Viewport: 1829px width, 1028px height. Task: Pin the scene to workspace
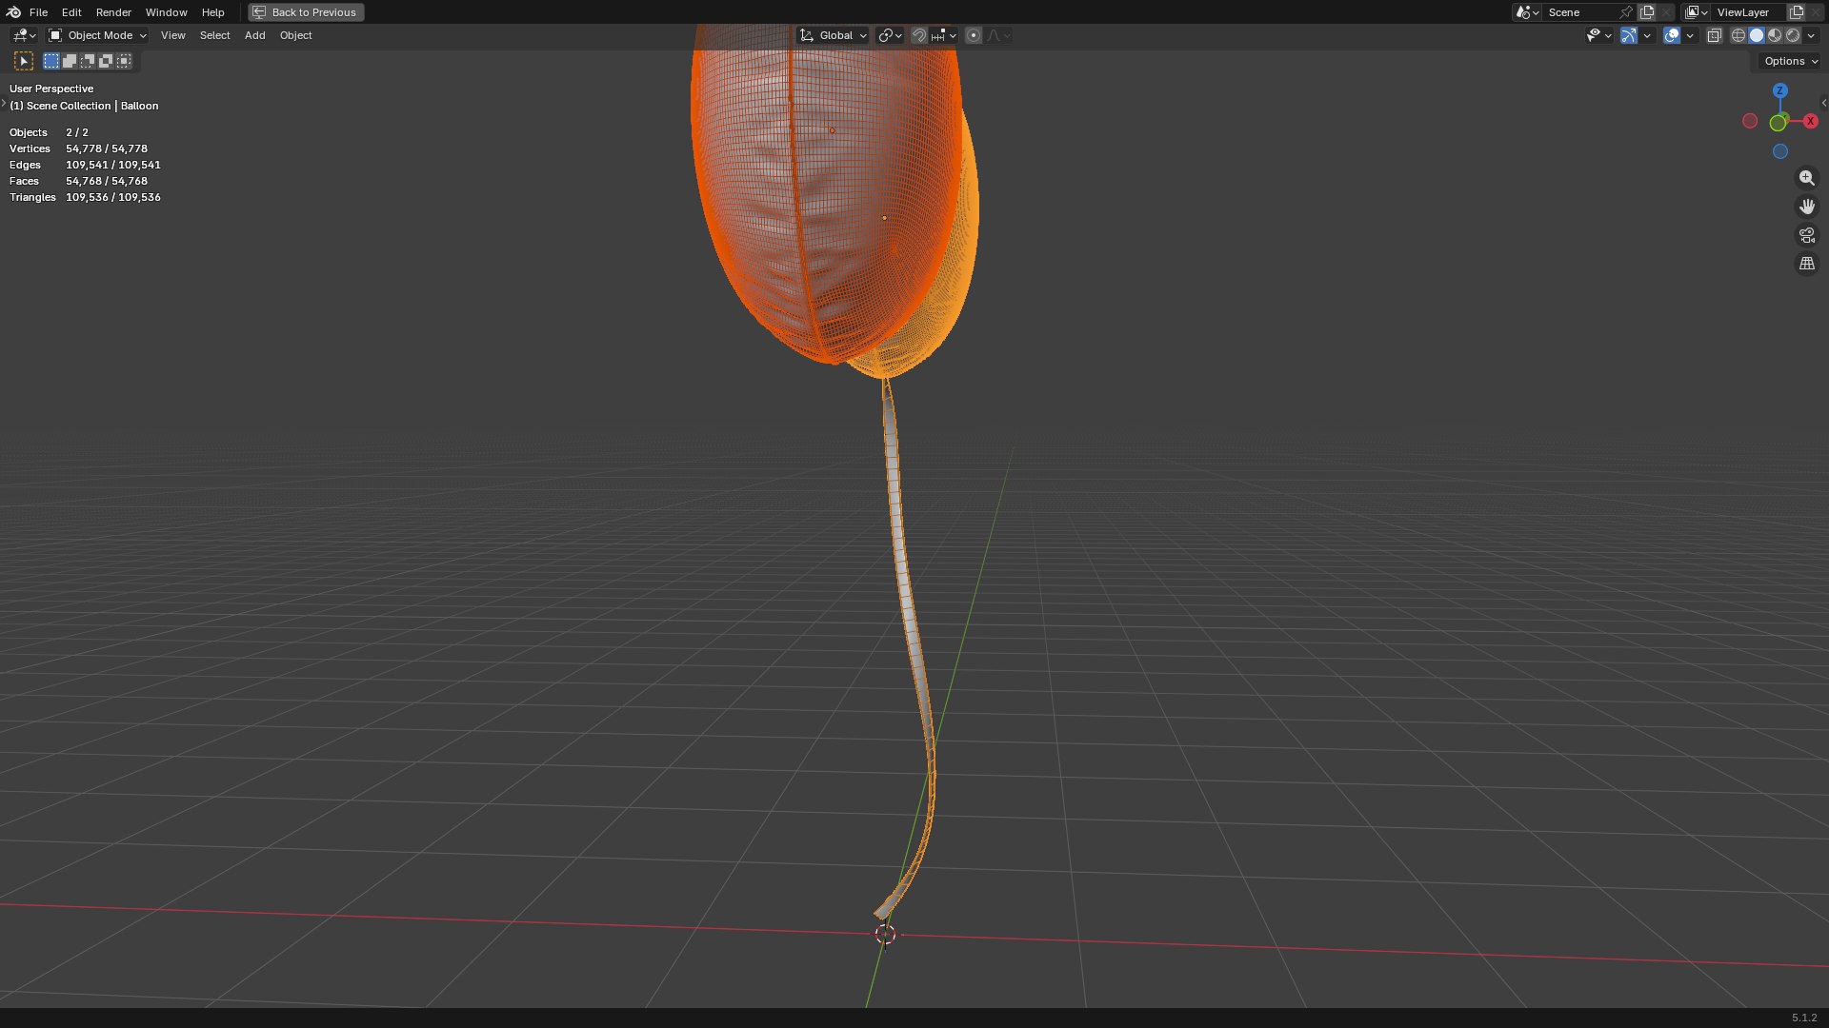(1626, 12)
